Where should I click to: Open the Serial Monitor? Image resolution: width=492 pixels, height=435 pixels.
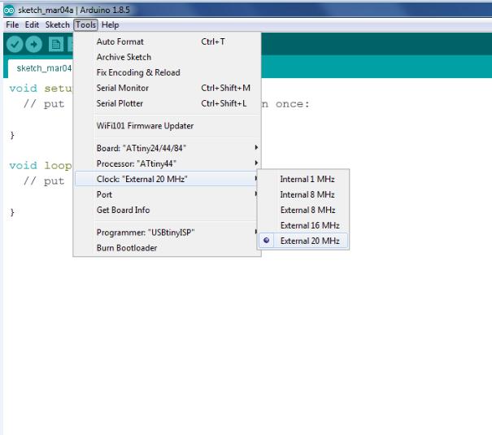tap(168, 88)
